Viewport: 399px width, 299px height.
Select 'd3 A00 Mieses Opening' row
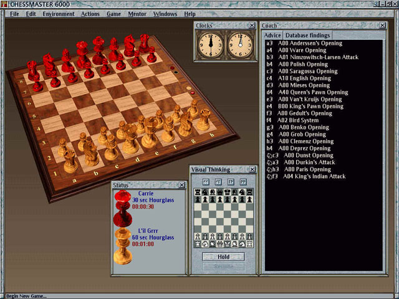298,85
